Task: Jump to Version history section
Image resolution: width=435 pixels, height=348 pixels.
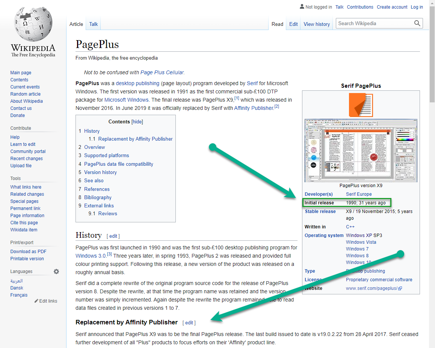Action: [x=100, y=172]
